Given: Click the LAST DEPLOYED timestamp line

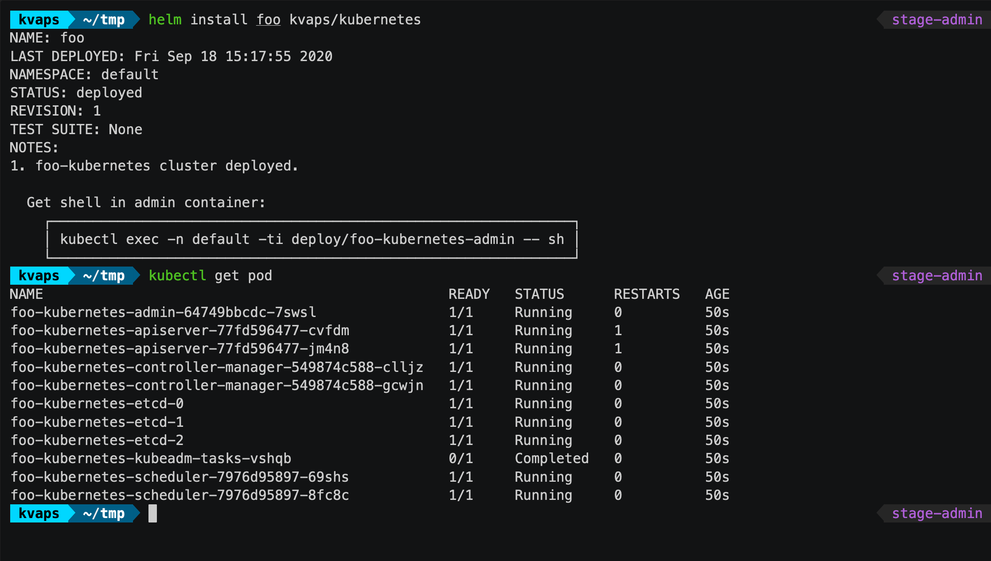Looking at the screenshot, I should [x=171, y=56].
